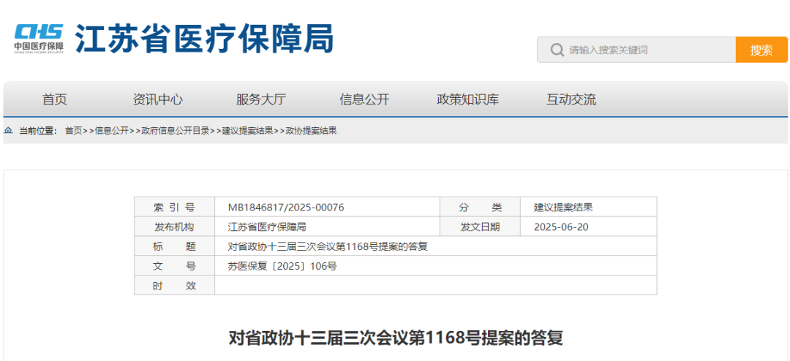Viewport: 790px width, 361px height.
Task: Navigate to 互动交流 section
Action: tap(571, 99)
